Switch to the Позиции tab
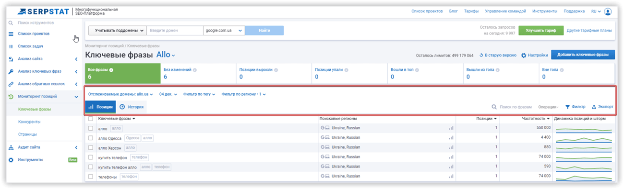 click(x=100, y=107)
